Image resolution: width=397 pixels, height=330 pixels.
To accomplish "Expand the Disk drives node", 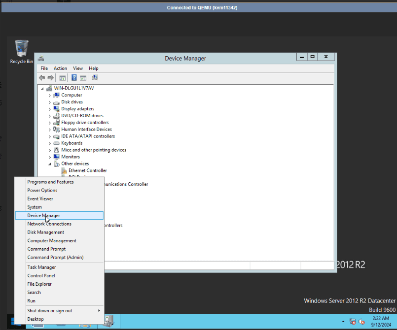I will click(50, 102).
